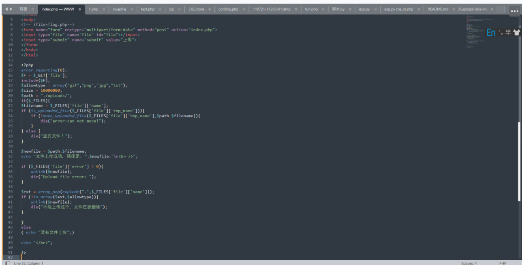Close the text.php tab
The width and height of the screenshot is (522, 265).
[x=160, y=9]
